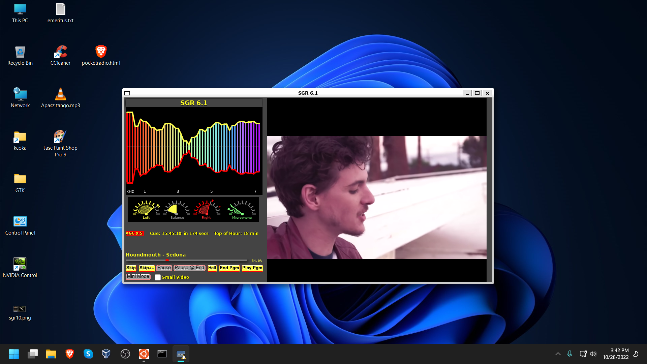Viewport: 647px width, 364px height.
Task: Select the CCleaner shortcut
Action: tap(60, 56)
